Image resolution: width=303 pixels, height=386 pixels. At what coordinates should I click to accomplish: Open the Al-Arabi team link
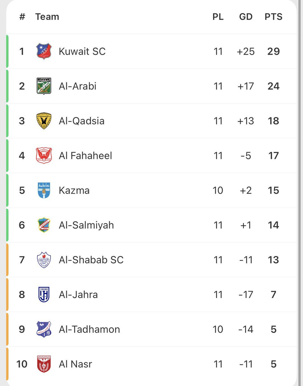tap(78, 86)
